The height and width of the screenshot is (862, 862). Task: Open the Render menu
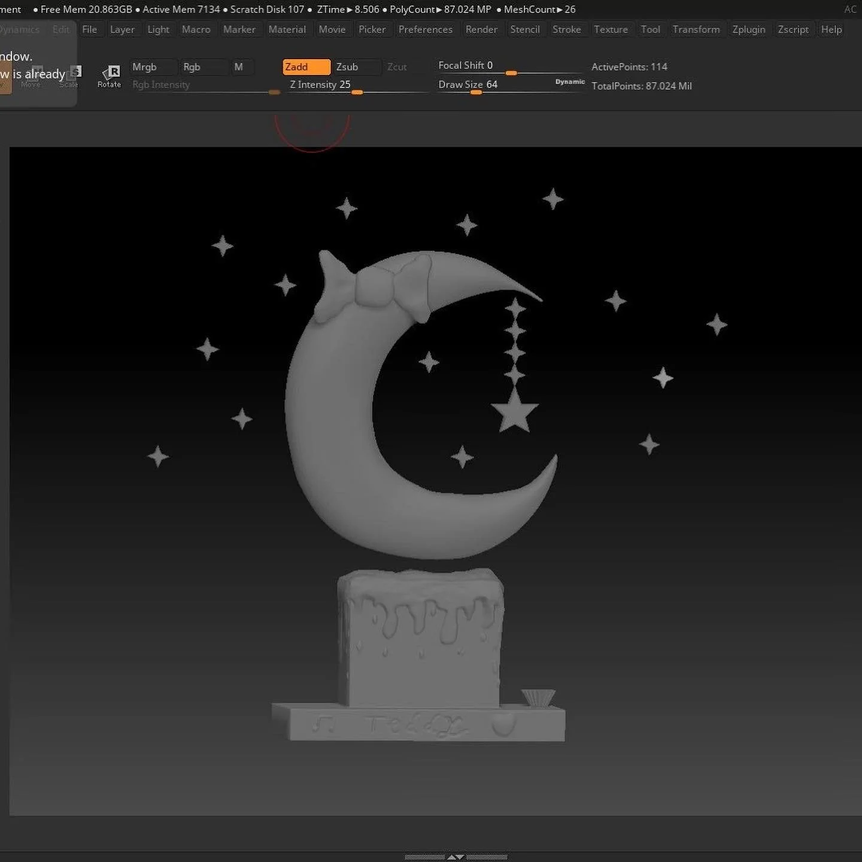(x=482, y=29)
